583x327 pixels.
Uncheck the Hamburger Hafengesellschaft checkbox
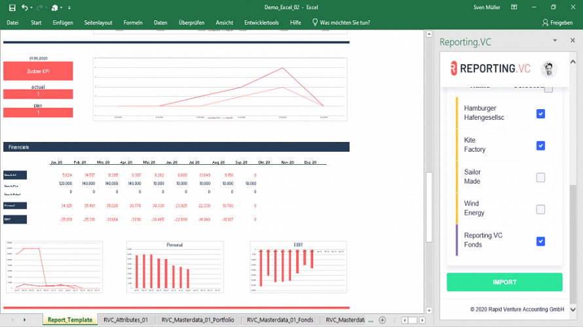point(540,114)
